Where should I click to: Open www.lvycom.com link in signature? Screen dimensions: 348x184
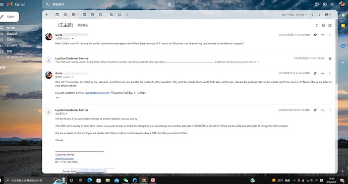tap(65, 158)
